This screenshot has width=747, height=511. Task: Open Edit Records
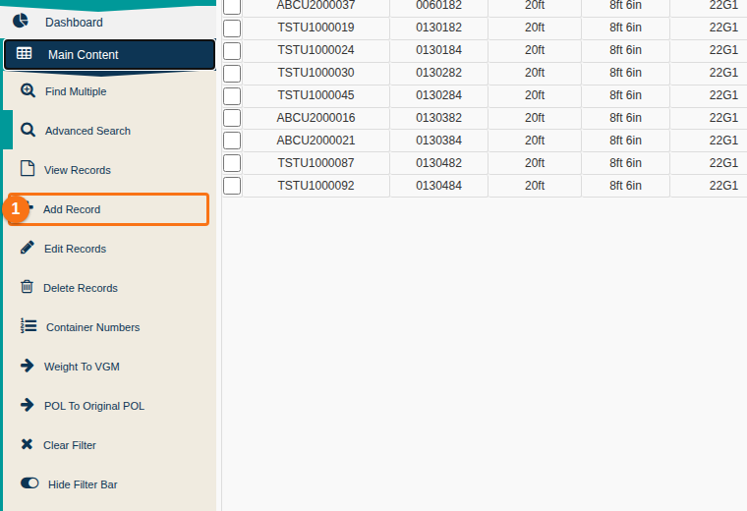click(x=109, y=248)
